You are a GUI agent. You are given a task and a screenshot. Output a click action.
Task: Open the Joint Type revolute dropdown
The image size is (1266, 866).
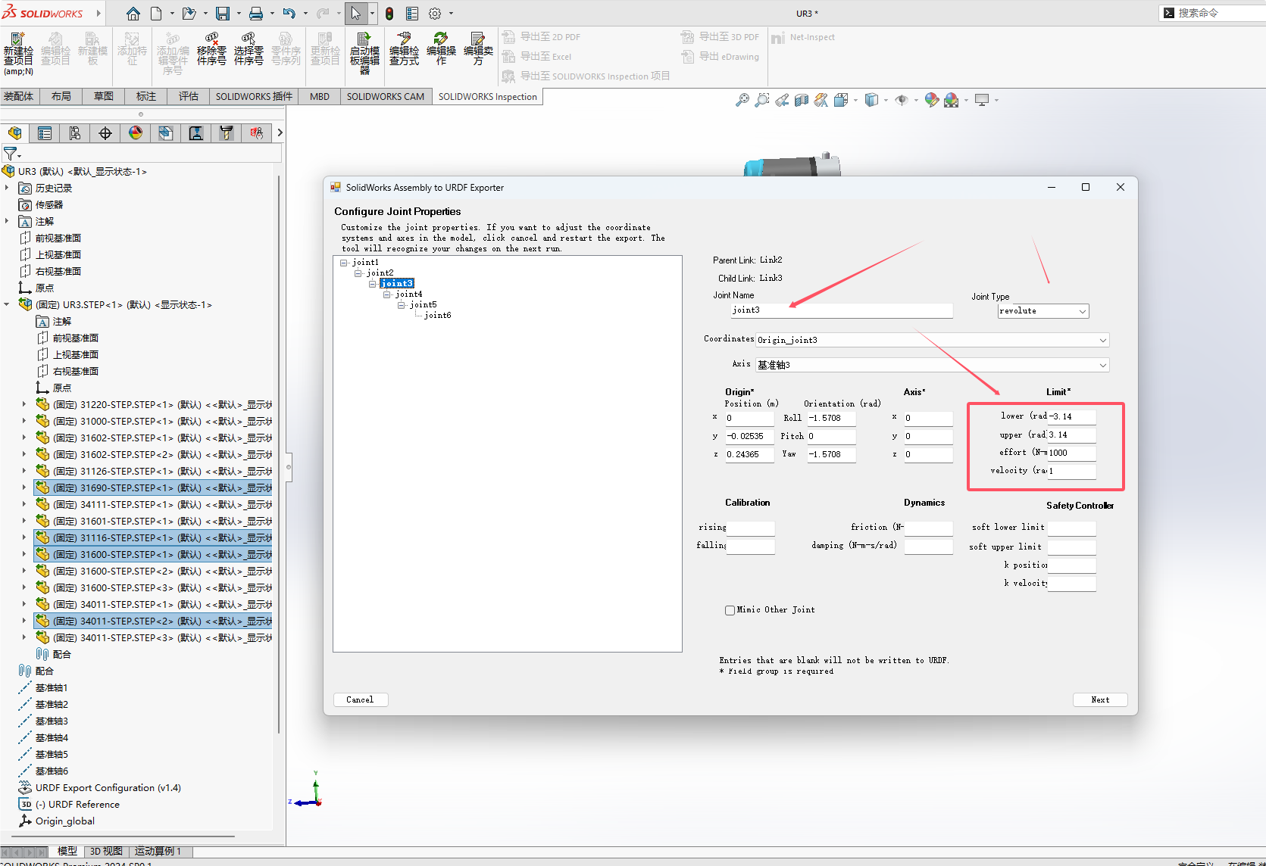(1081, 310)
